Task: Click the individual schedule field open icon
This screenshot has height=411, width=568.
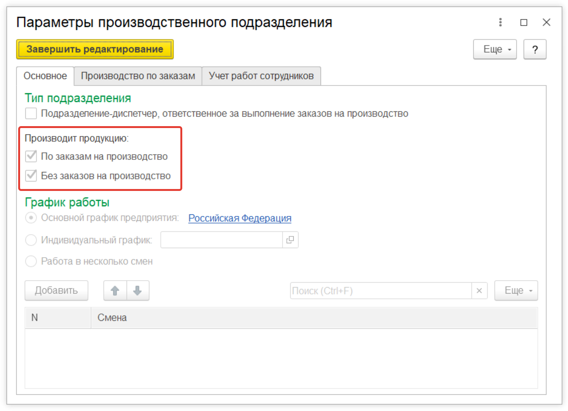Action: [290, 240]
